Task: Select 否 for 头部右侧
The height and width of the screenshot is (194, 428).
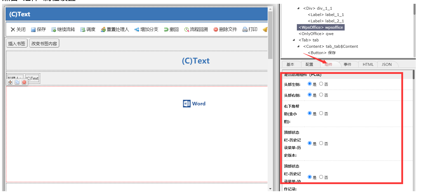Action: point(321,95)
